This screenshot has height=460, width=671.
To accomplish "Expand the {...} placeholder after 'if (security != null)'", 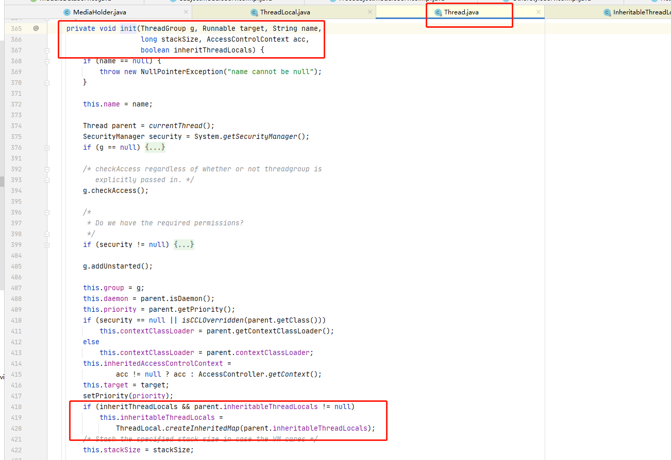I will pyautogui.click(x=183, y=244).
